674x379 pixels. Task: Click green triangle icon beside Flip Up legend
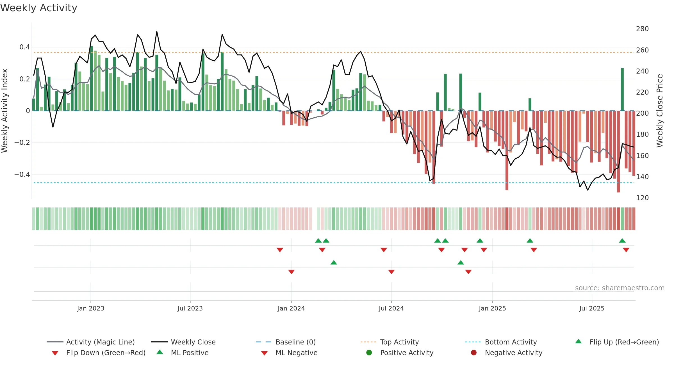point(578,341)
